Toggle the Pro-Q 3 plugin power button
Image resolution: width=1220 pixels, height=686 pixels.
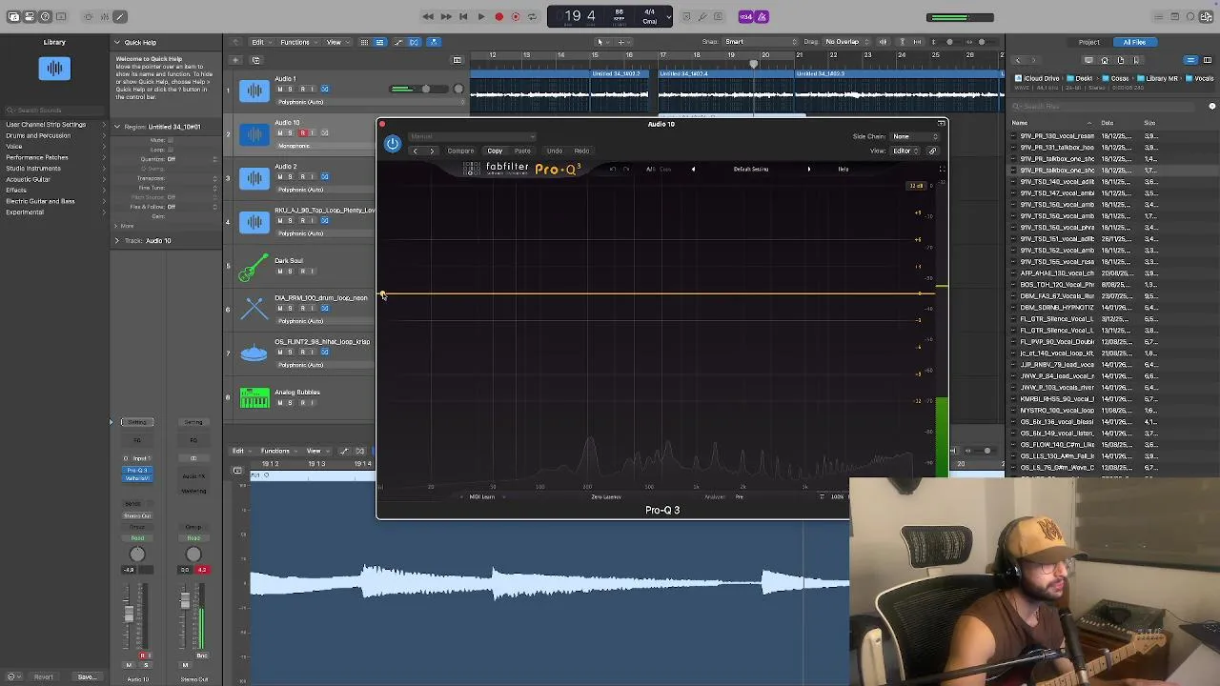pyautogui.click(x=393, y=144)
